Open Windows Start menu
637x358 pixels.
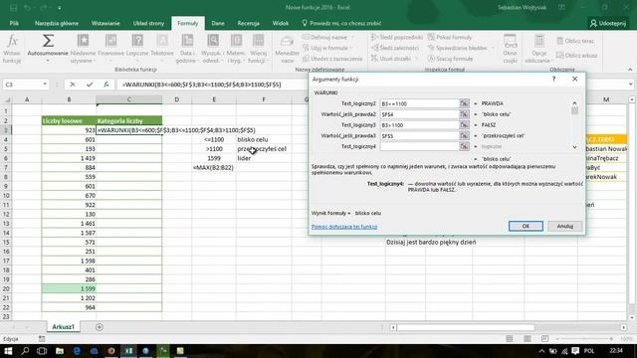8,351
